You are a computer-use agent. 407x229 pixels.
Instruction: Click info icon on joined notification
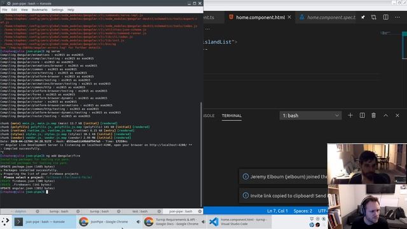(x=245, y=177)
